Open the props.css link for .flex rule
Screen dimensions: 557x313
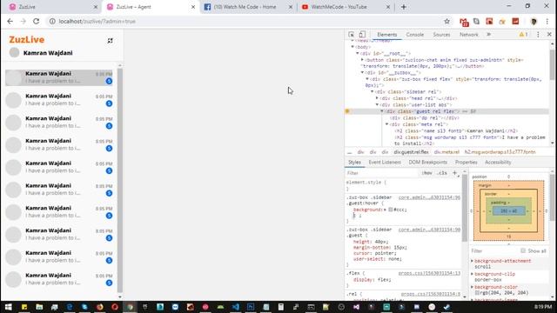pyautogui.click(x=429, y=273)
